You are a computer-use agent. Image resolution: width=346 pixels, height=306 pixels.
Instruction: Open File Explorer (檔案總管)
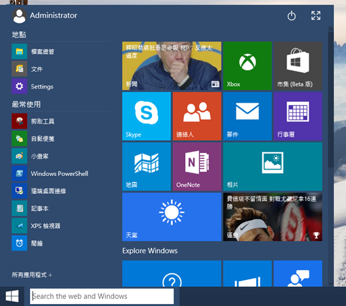point(61,52)
